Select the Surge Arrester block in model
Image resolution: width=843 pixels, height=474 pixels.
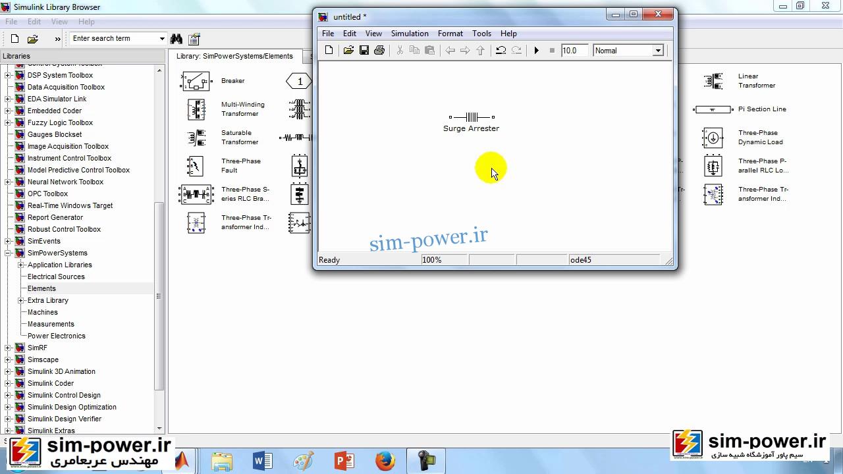[472, 117]
